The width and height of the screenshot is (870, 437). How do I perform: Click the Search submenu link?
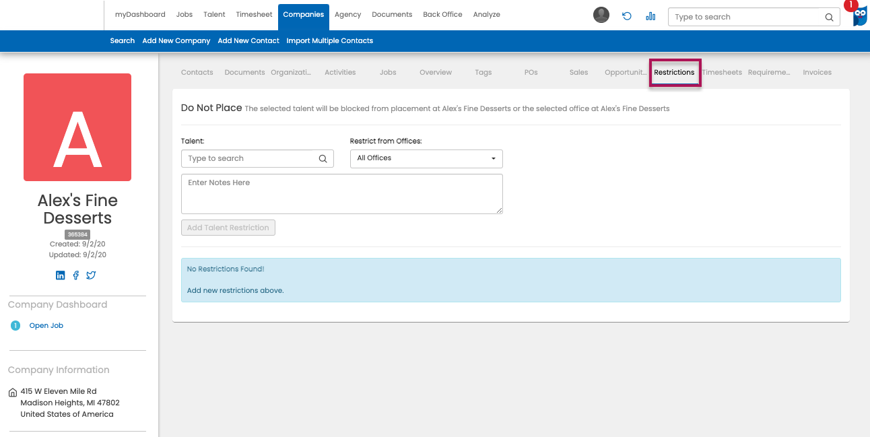[123, 41]
